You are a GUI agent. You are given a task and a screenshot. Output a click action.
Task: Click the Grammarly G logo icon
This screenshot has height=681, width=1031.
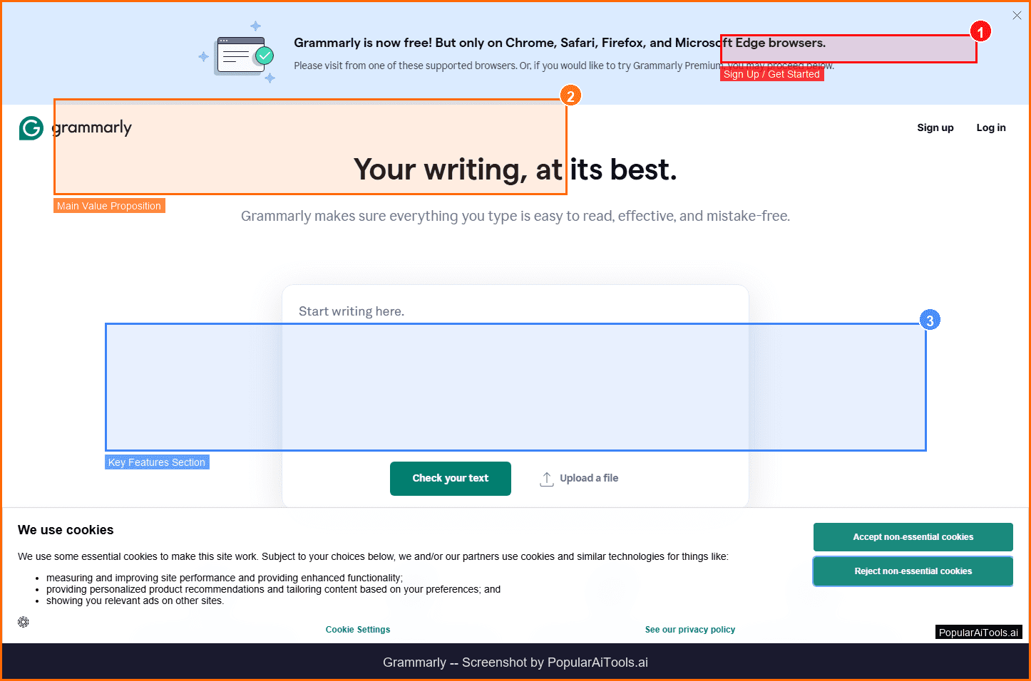[31, 128]
